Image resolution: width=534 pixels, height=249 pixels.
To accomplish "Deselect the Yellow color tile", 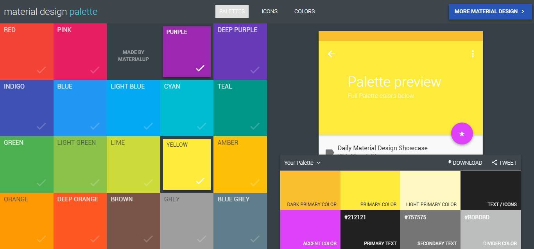I will pos(187,164).
